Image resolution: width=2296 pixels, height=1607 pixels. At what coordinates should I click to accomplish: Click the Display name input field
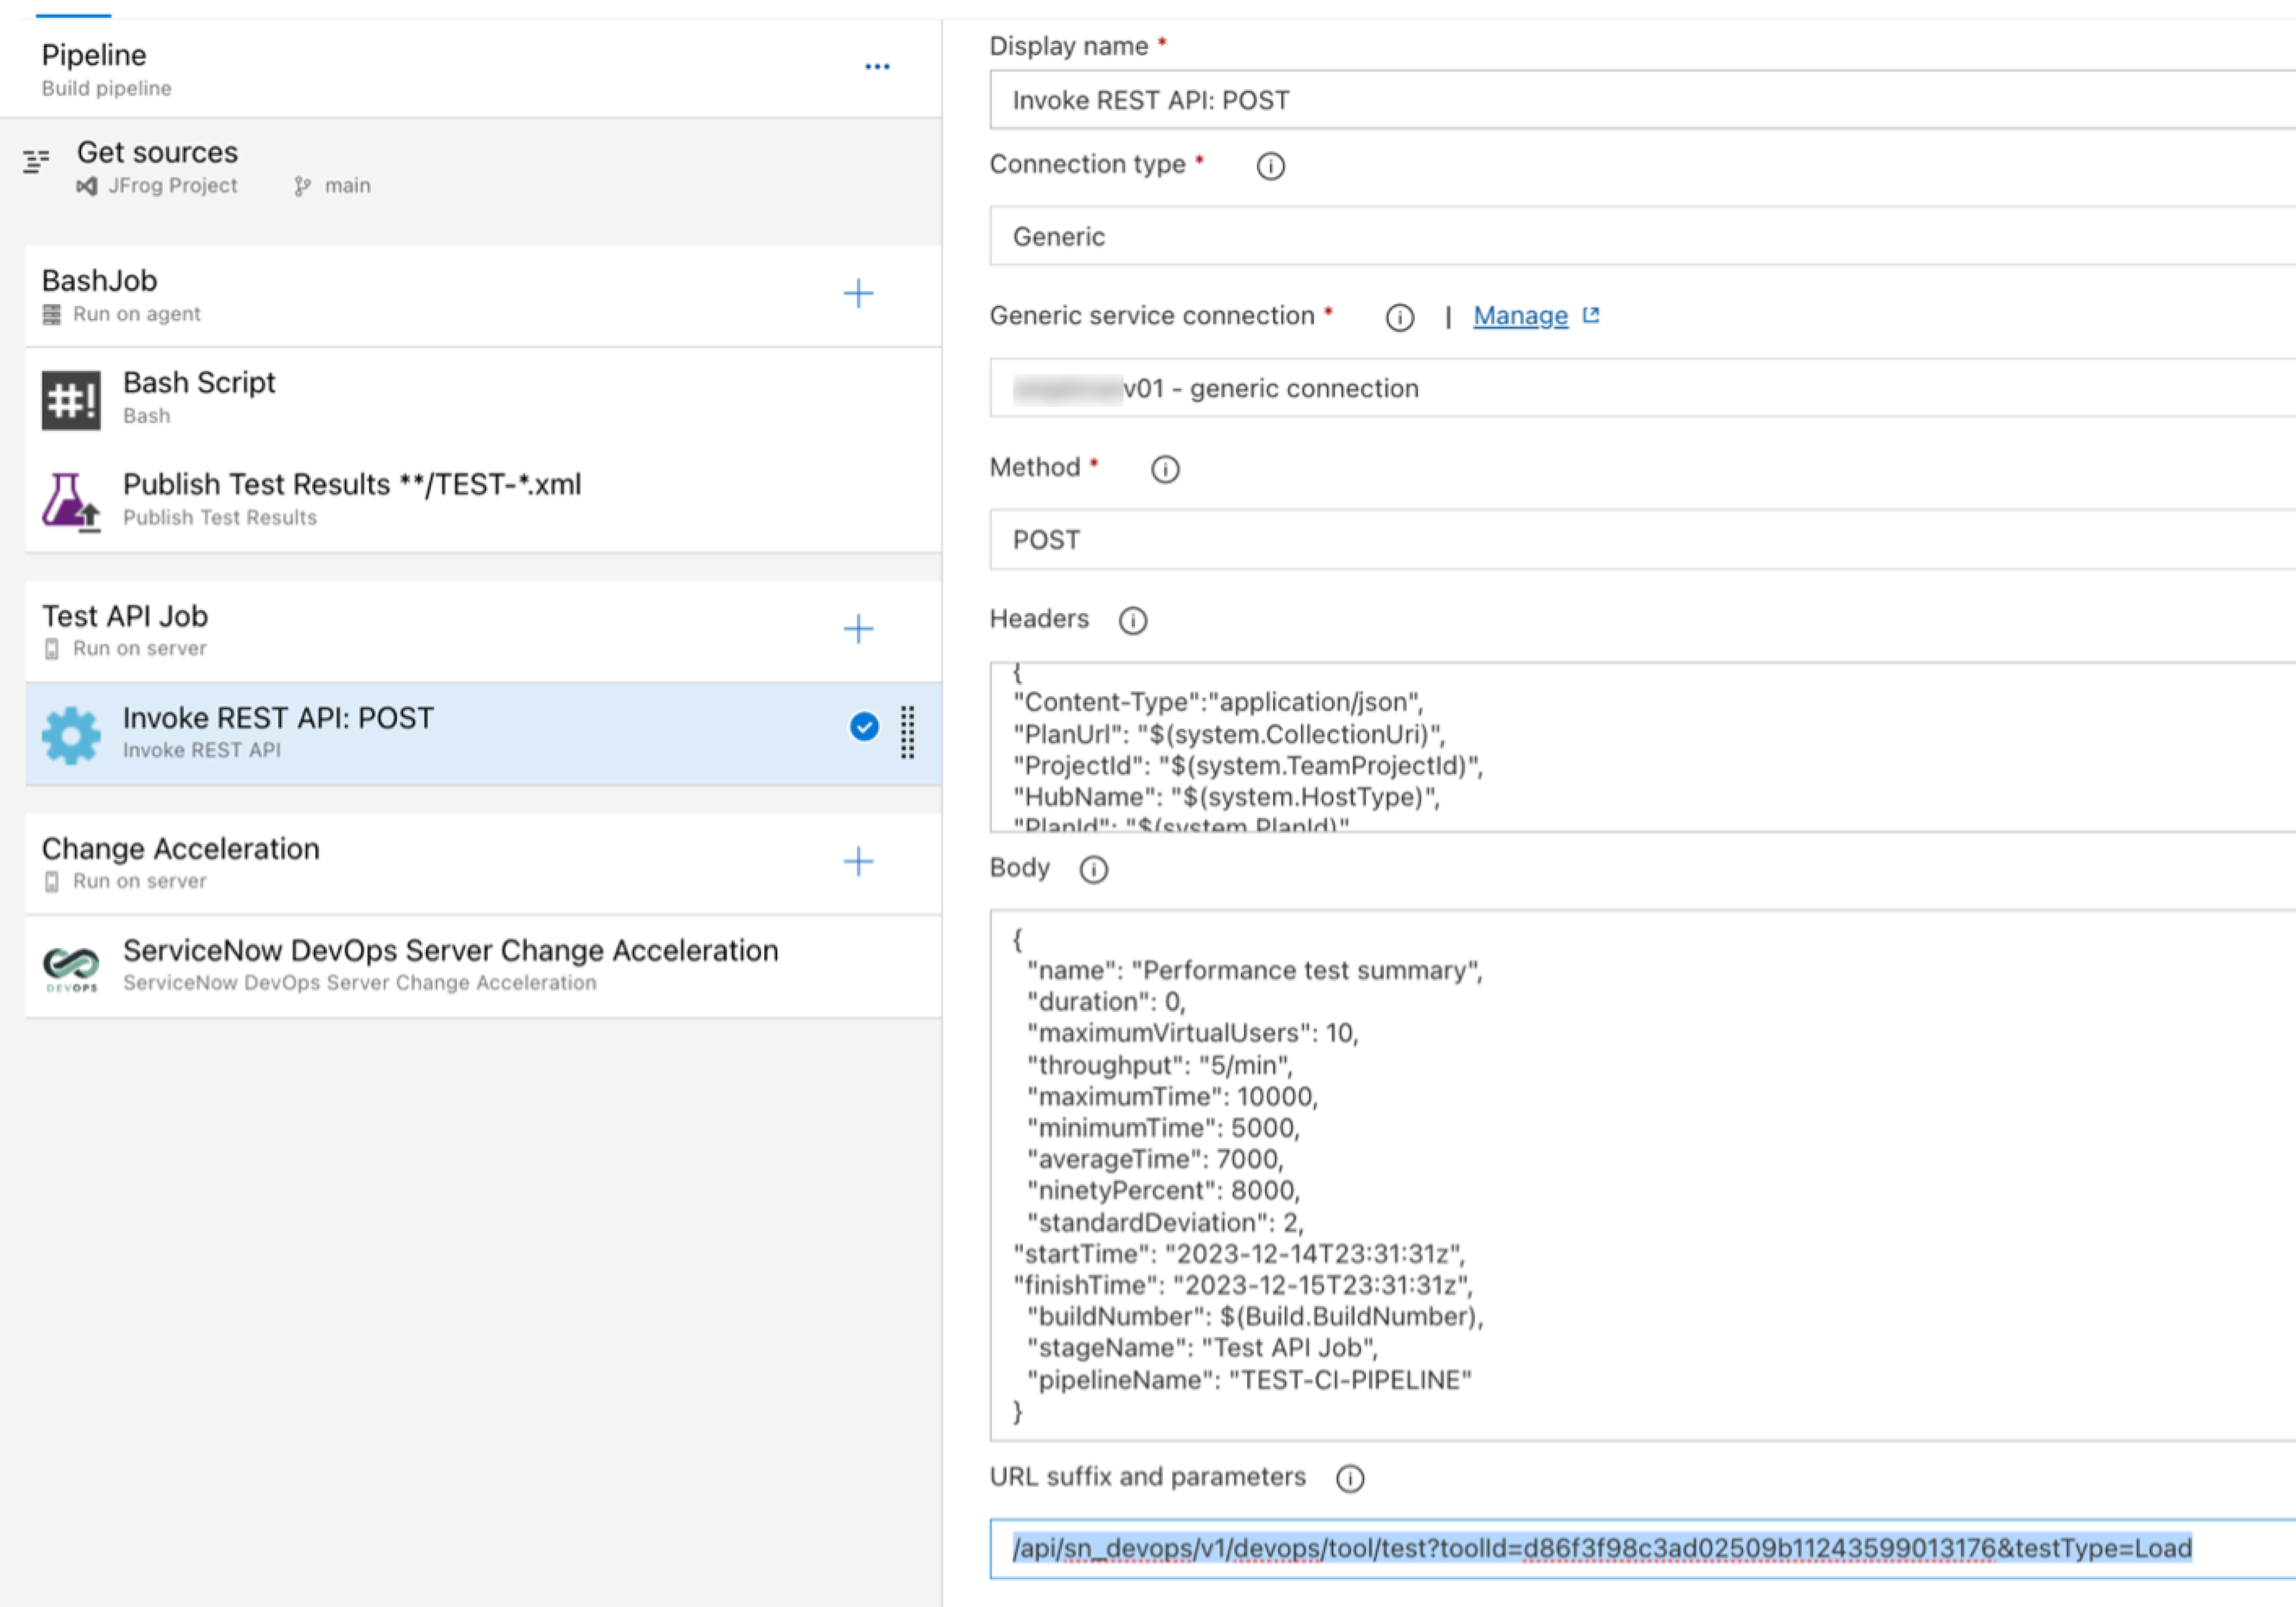tap(1642, 100)
